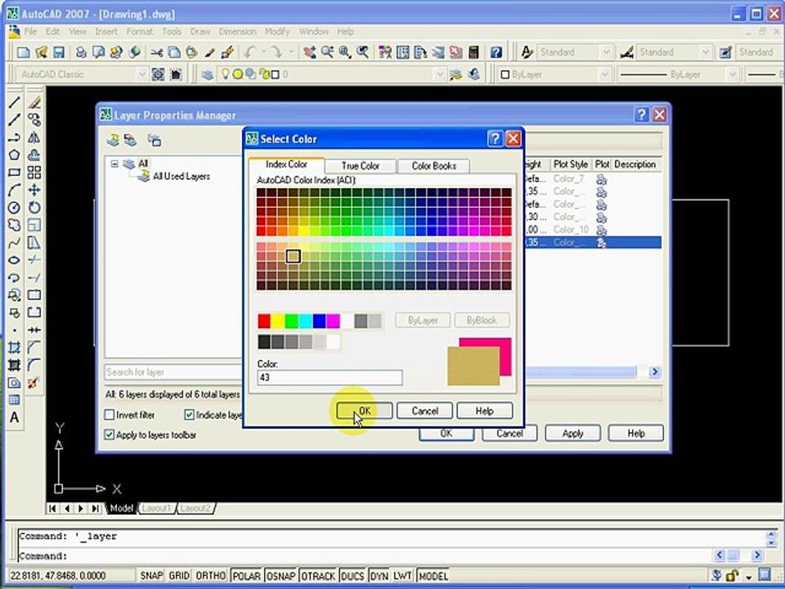Toggle DYN input in status bar

tap(379, 575)
